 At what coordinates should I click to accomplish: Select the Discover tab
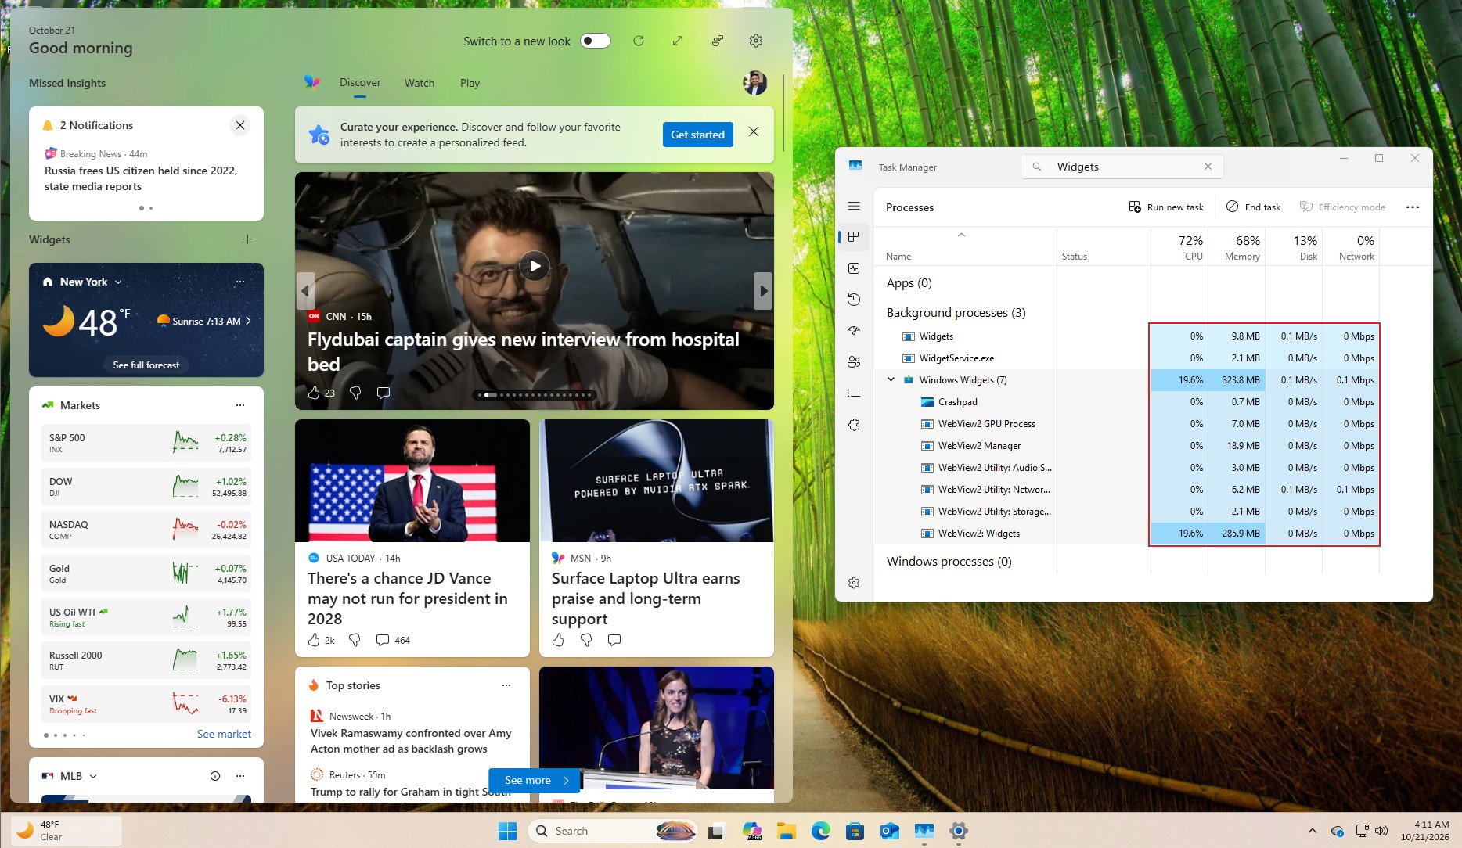point(360,83)
